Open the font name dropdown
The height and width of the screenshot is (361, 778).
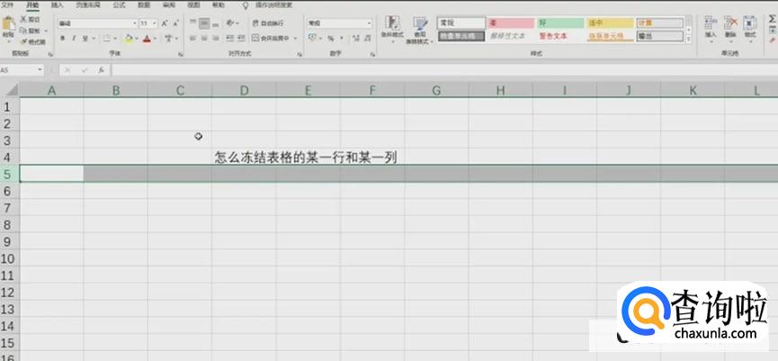[134, 23]
